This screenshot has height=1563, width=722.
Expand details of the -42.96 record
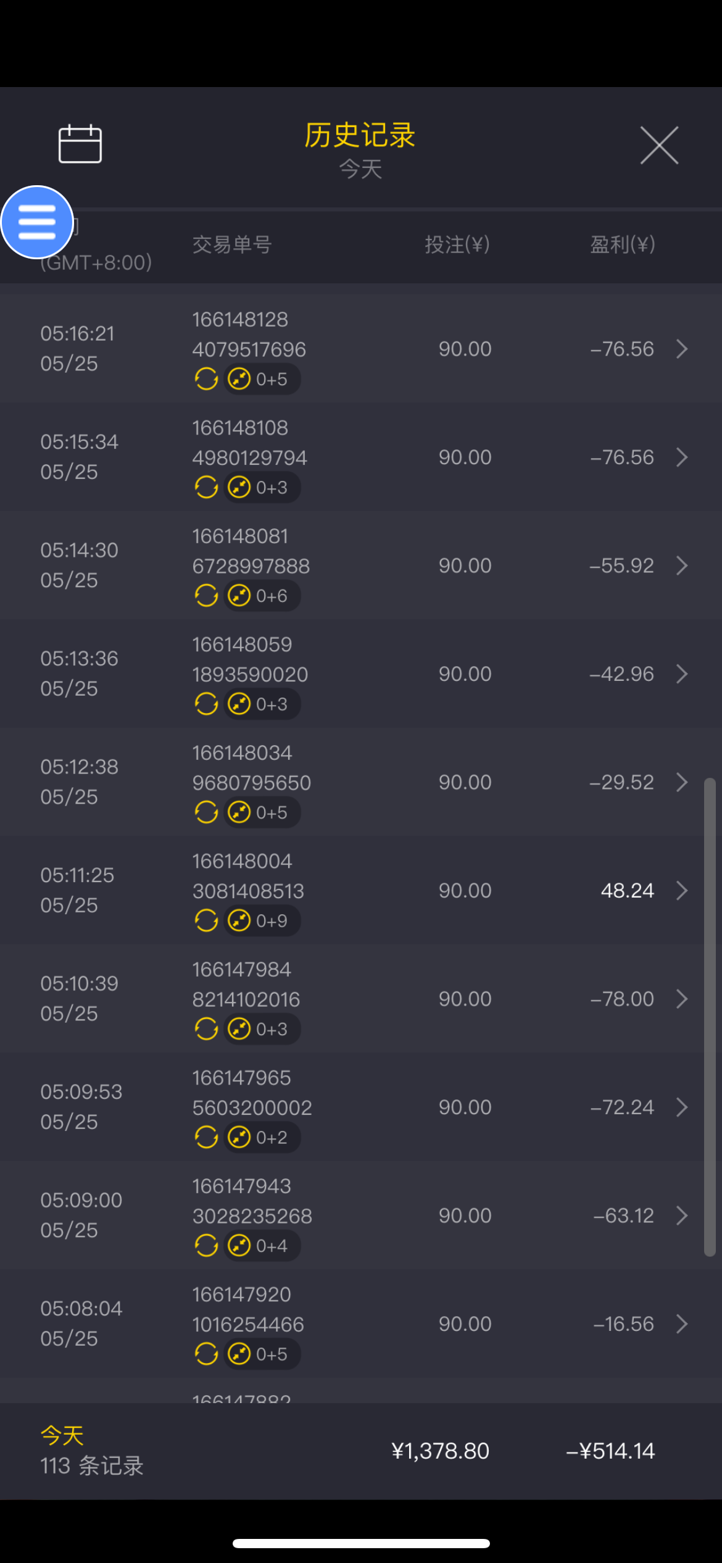682,674
